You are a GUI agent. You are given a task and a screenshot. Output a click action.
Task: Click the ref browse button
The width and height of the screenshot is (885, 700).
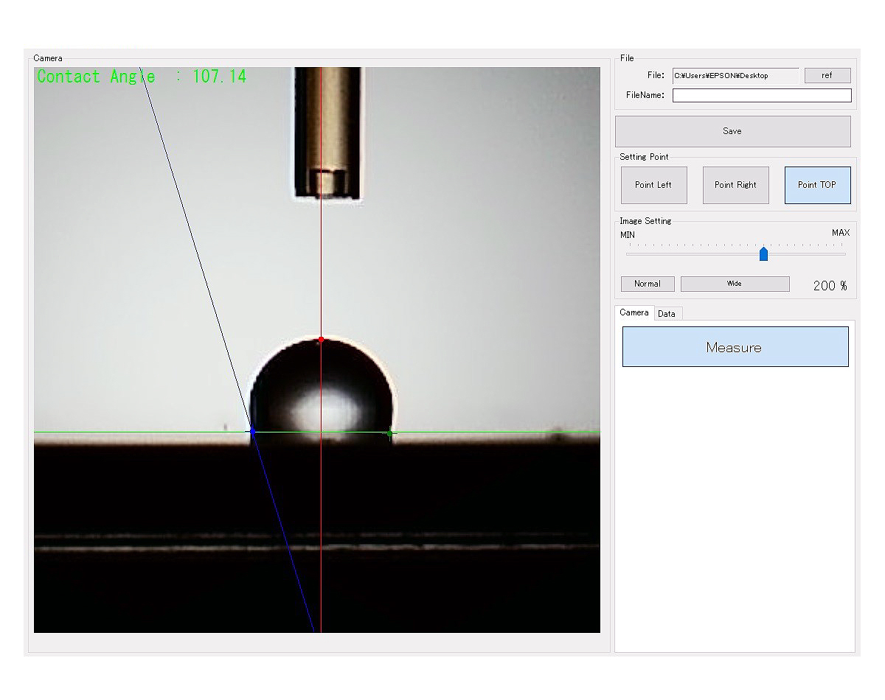coord(827,75)
